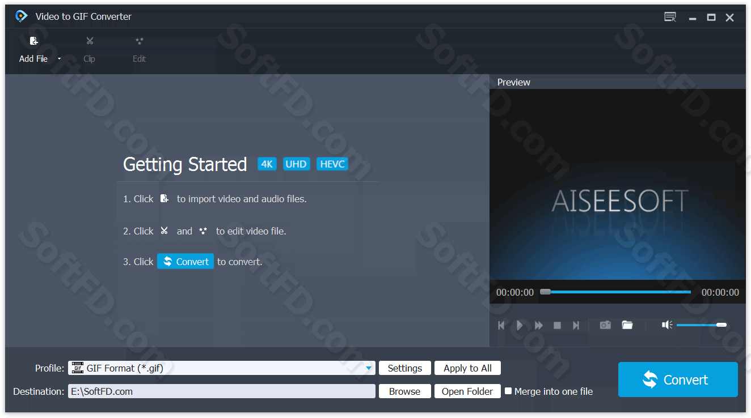The width and height of the screenshot is (751, 418).
Task: Click the AISEESOFT preview image
Action: 618,185
